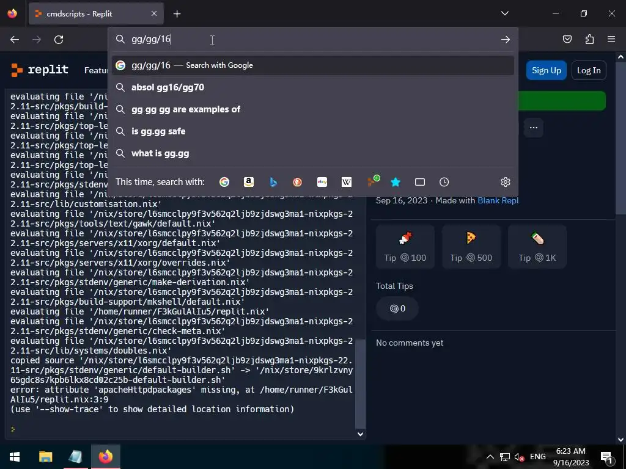Screen dimensions: 626x469
Task: Open the Extensions puzzle icon
Action: click(x=589, y=39)
